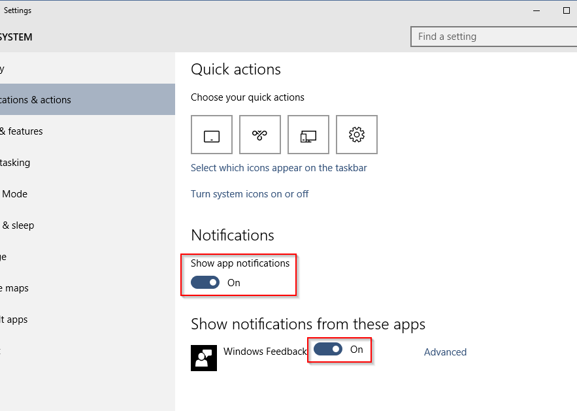This screenshot has height=411, width=577.
Task: Select the Tablet mode quick action tile
Action: [x=212, y=135]
